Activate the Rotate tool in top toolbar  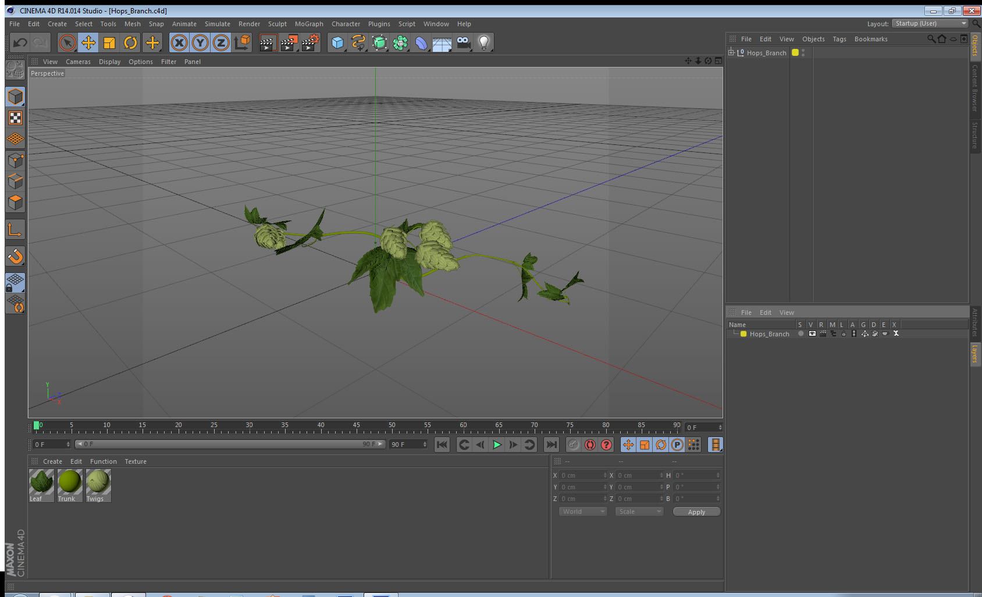pos(130,42)
